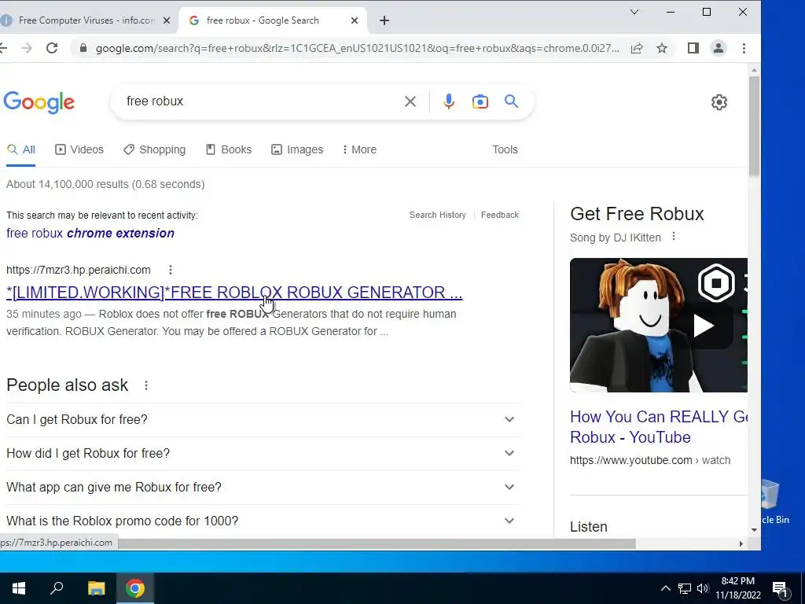805x604 pixels.
Task: Switch to Shopping results
Action: click(x=155, y=149)
